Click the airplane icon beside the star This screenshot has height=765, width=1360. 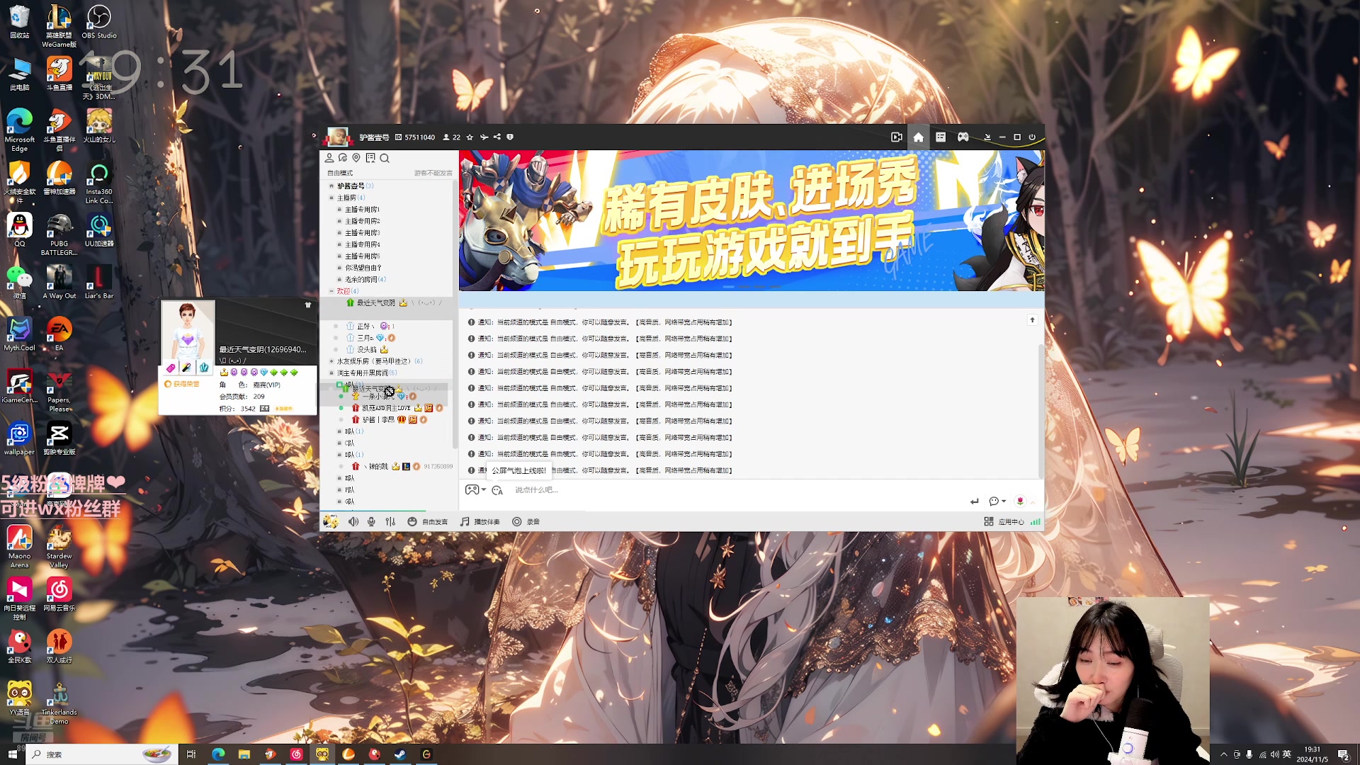484,137
